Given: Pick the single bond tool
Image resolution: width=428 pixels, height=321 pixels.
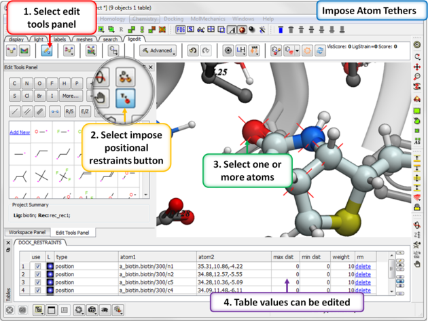Looking at the screenshot, I should (14, 111).
